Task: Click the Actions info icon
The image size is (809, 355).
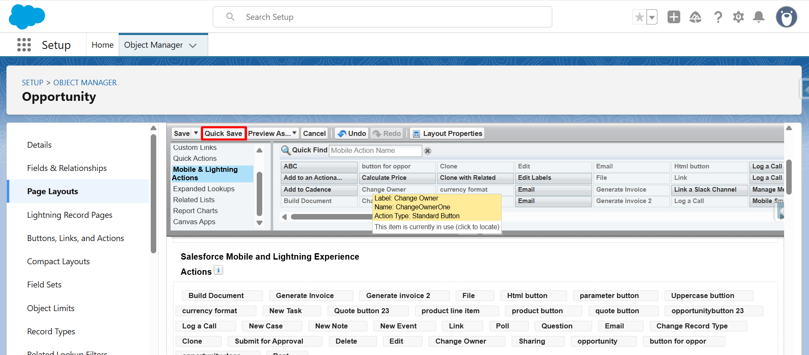Action: tap(218, 271)
